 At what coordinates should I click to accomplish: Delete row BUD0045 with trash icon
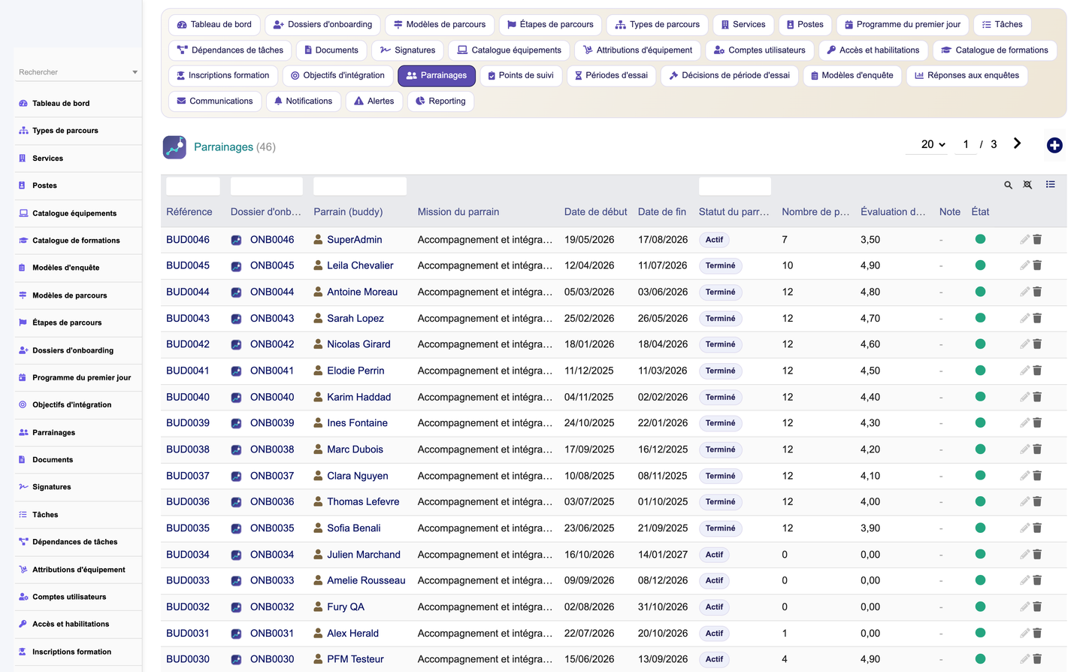(x=1037, y=265)
